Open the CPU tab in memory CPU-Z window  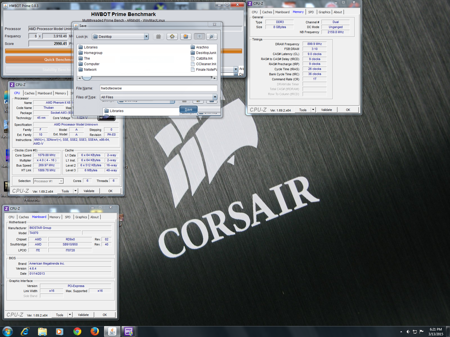tap(255, 12)
